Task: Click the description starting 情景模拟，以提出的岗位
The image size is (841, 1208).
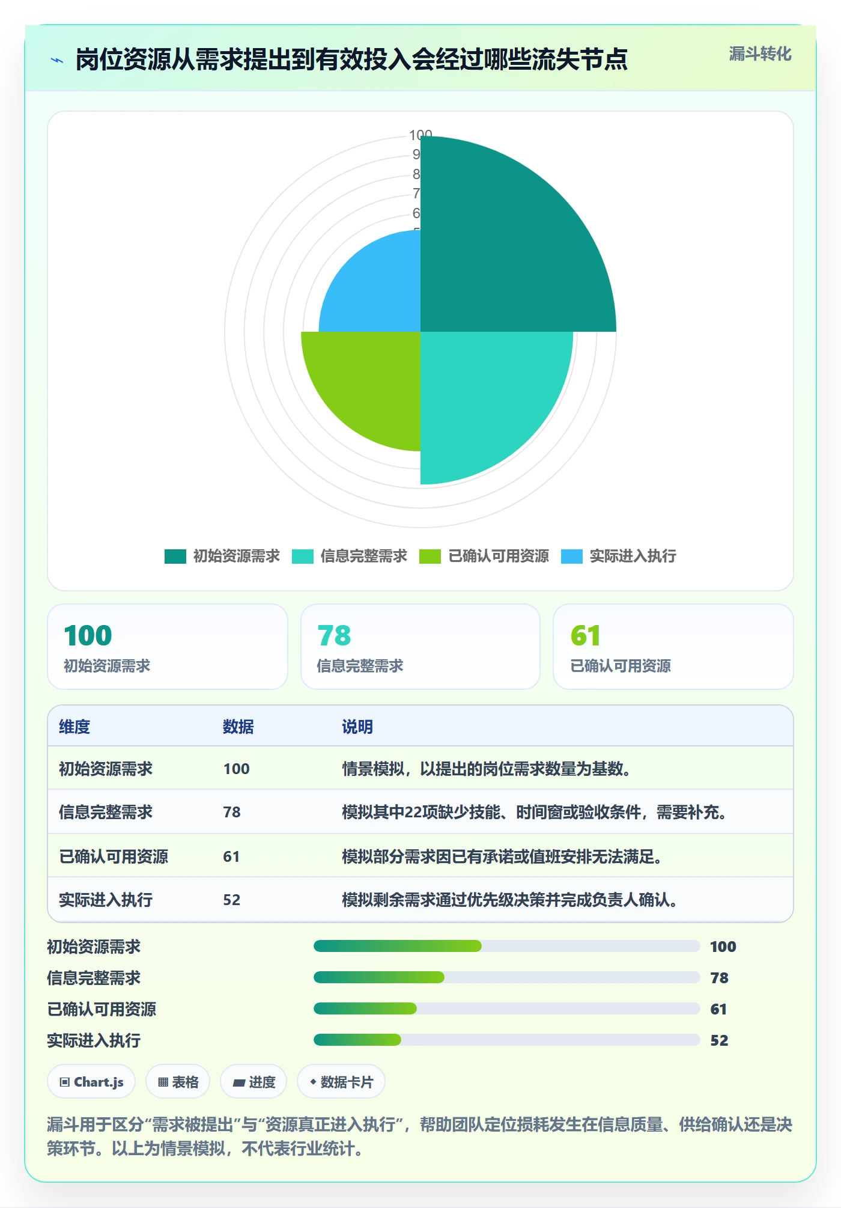Action: click(488, 769)
